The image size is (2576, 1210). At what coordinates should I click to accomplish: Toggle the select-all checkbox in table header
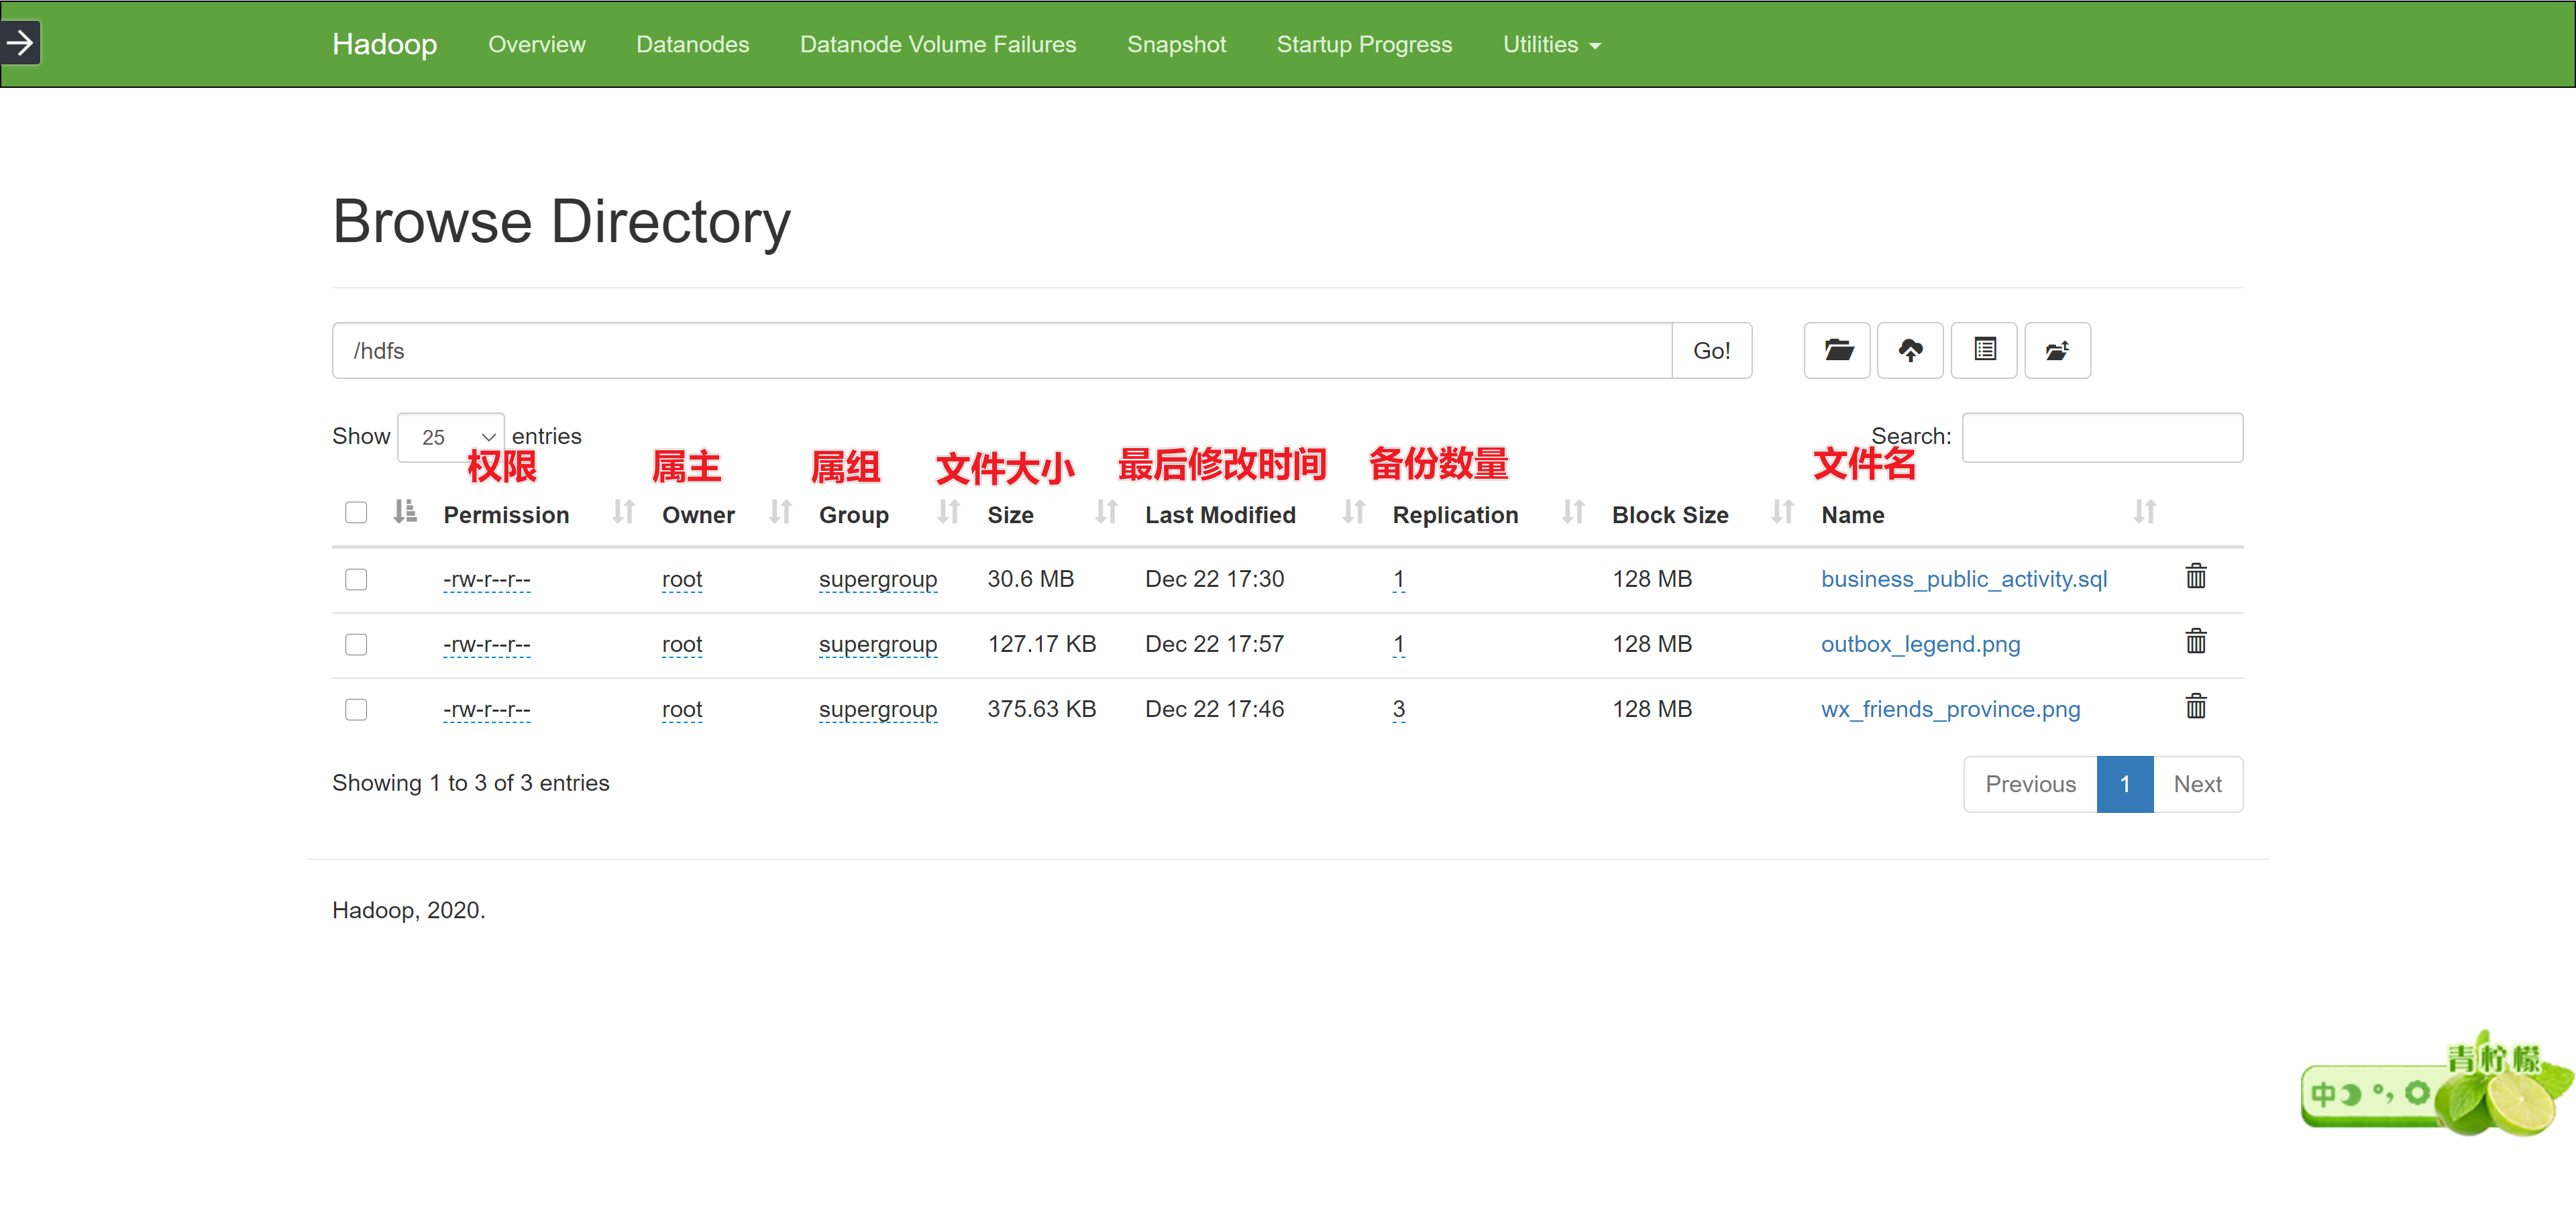(356, 513)
